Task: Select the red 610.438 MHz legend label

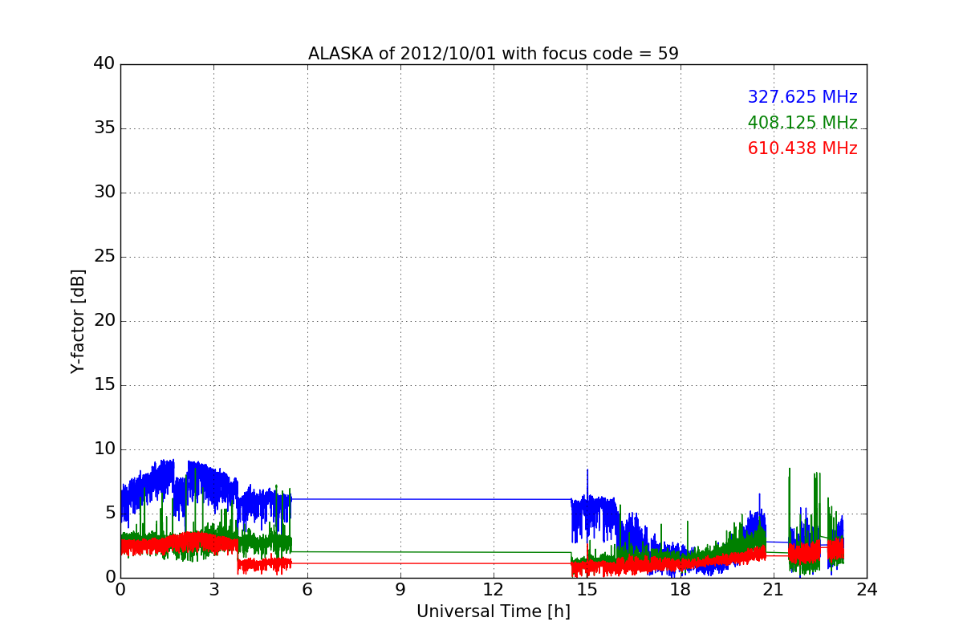Action: 802,148
